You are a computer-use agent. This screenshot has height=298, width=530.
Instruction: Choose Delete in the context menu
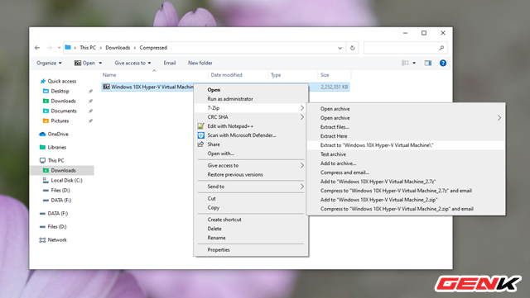tap(251, 229)
